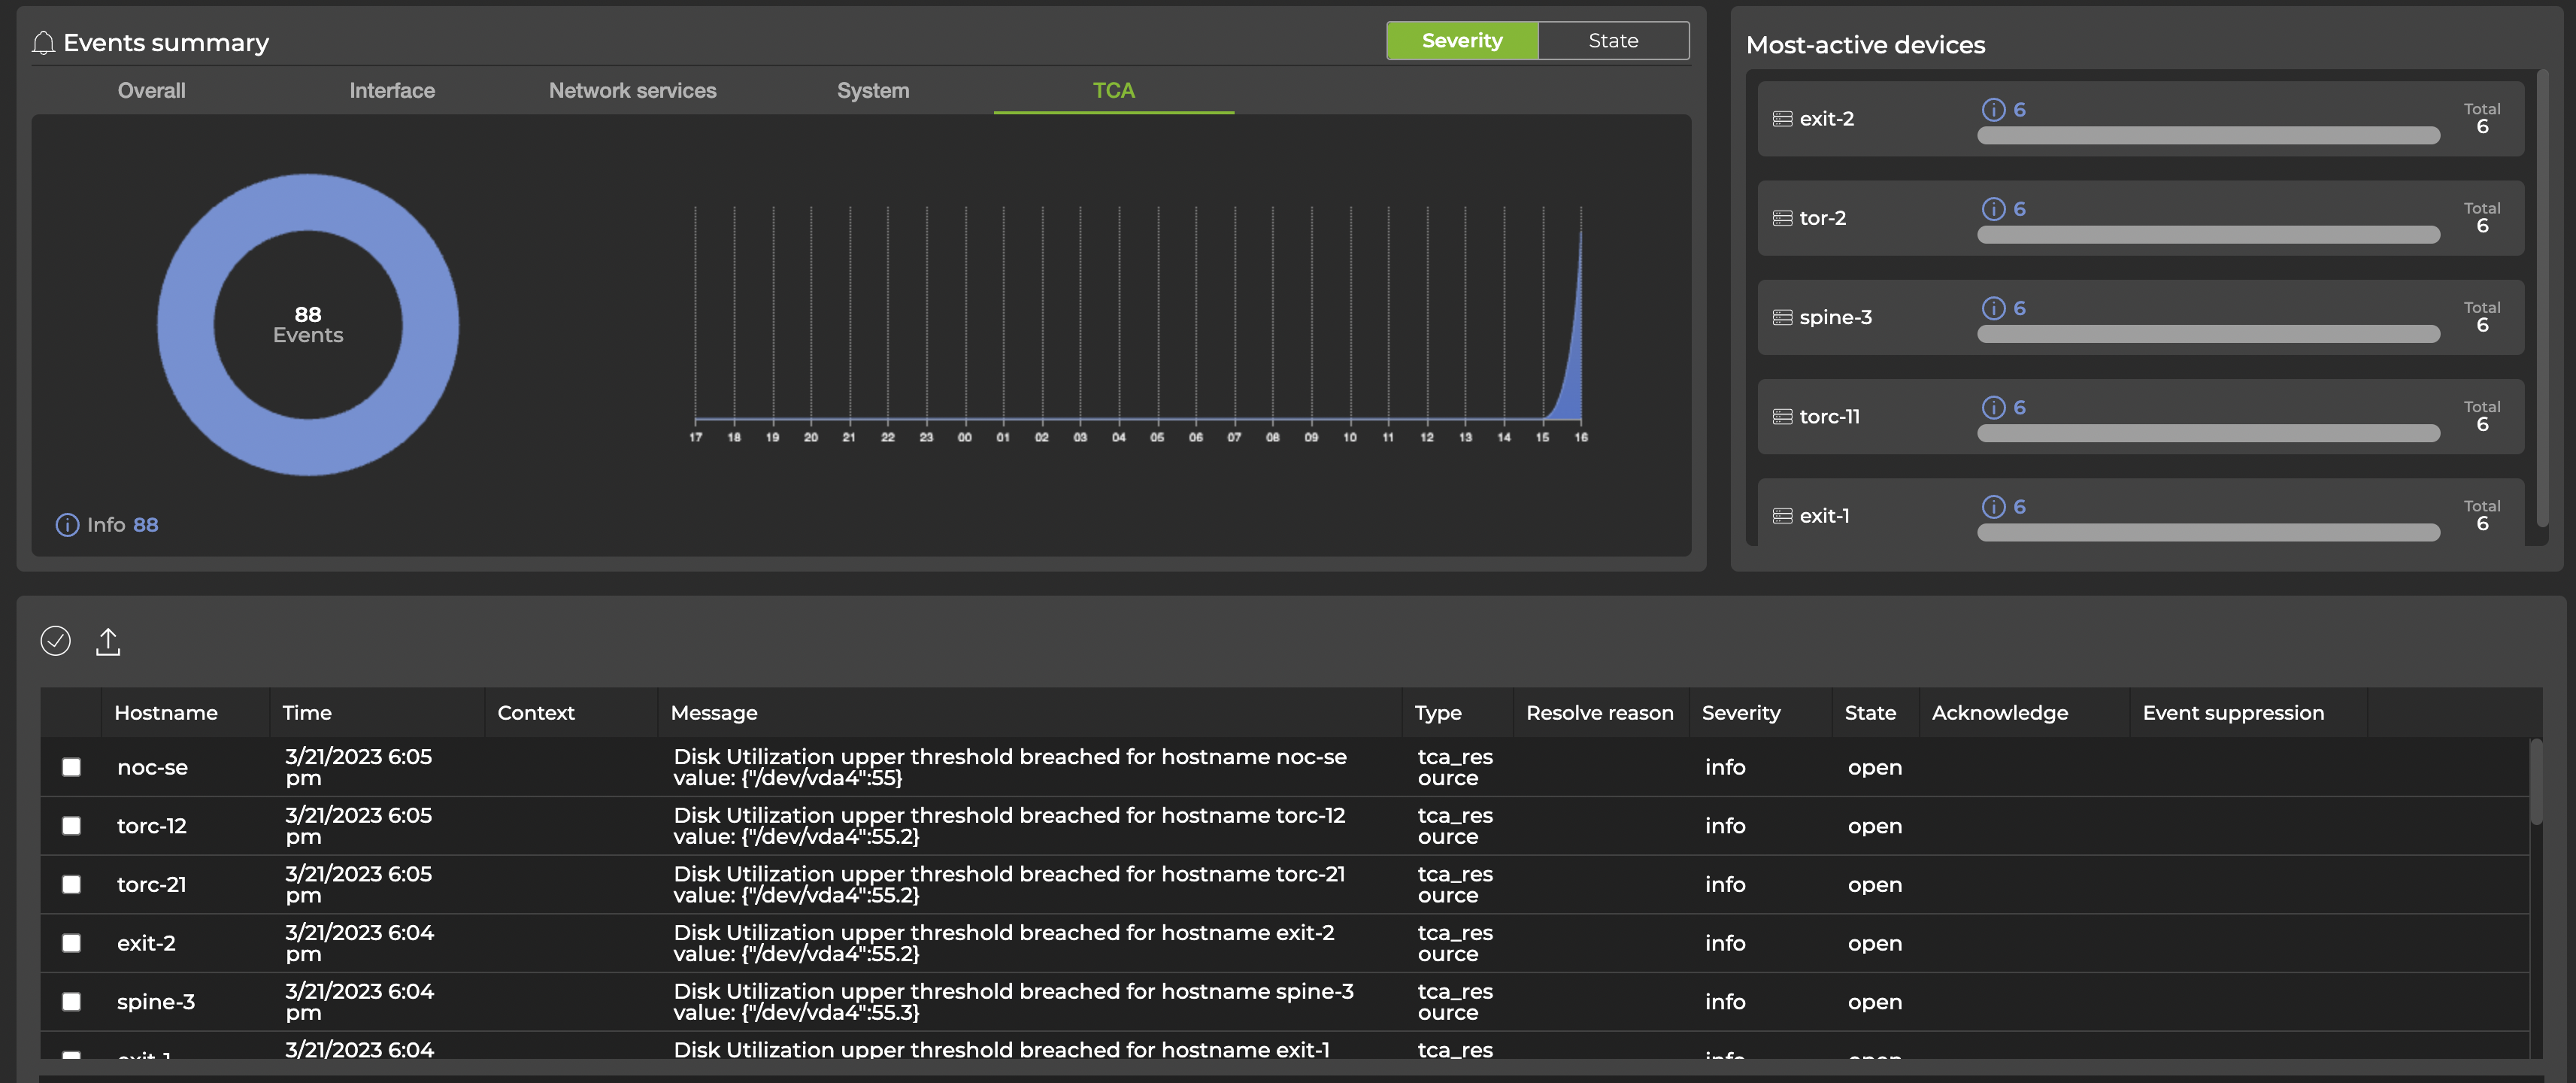This screenshot has height=1083, width=2576.
Task: Check the checkbox on the spine-3 event row
Action: 71,1002
